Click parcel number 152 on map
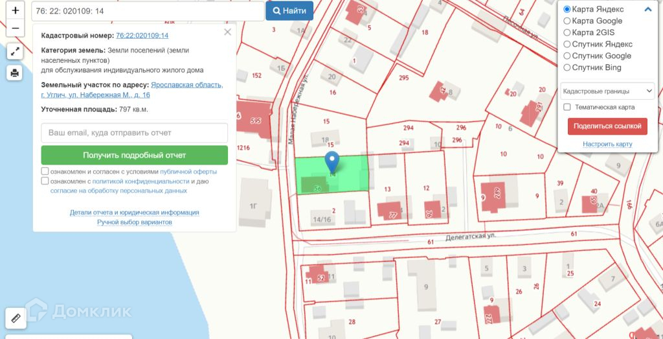Image resolution: width=663 pixels, height=339 pixels. point(256,76)
